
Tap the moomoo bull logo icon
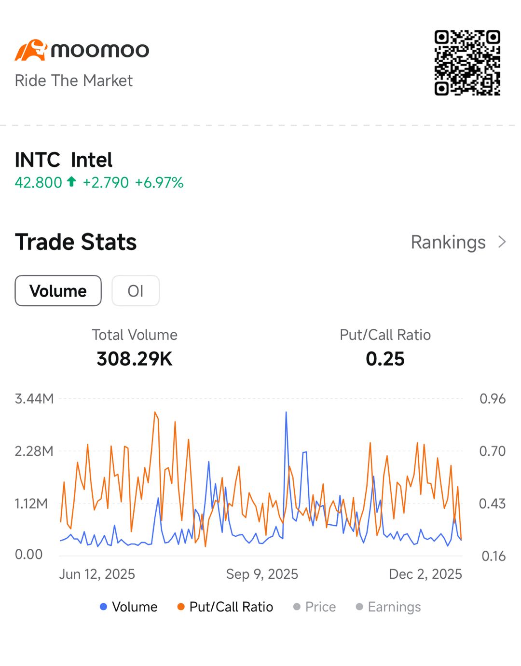31,50
